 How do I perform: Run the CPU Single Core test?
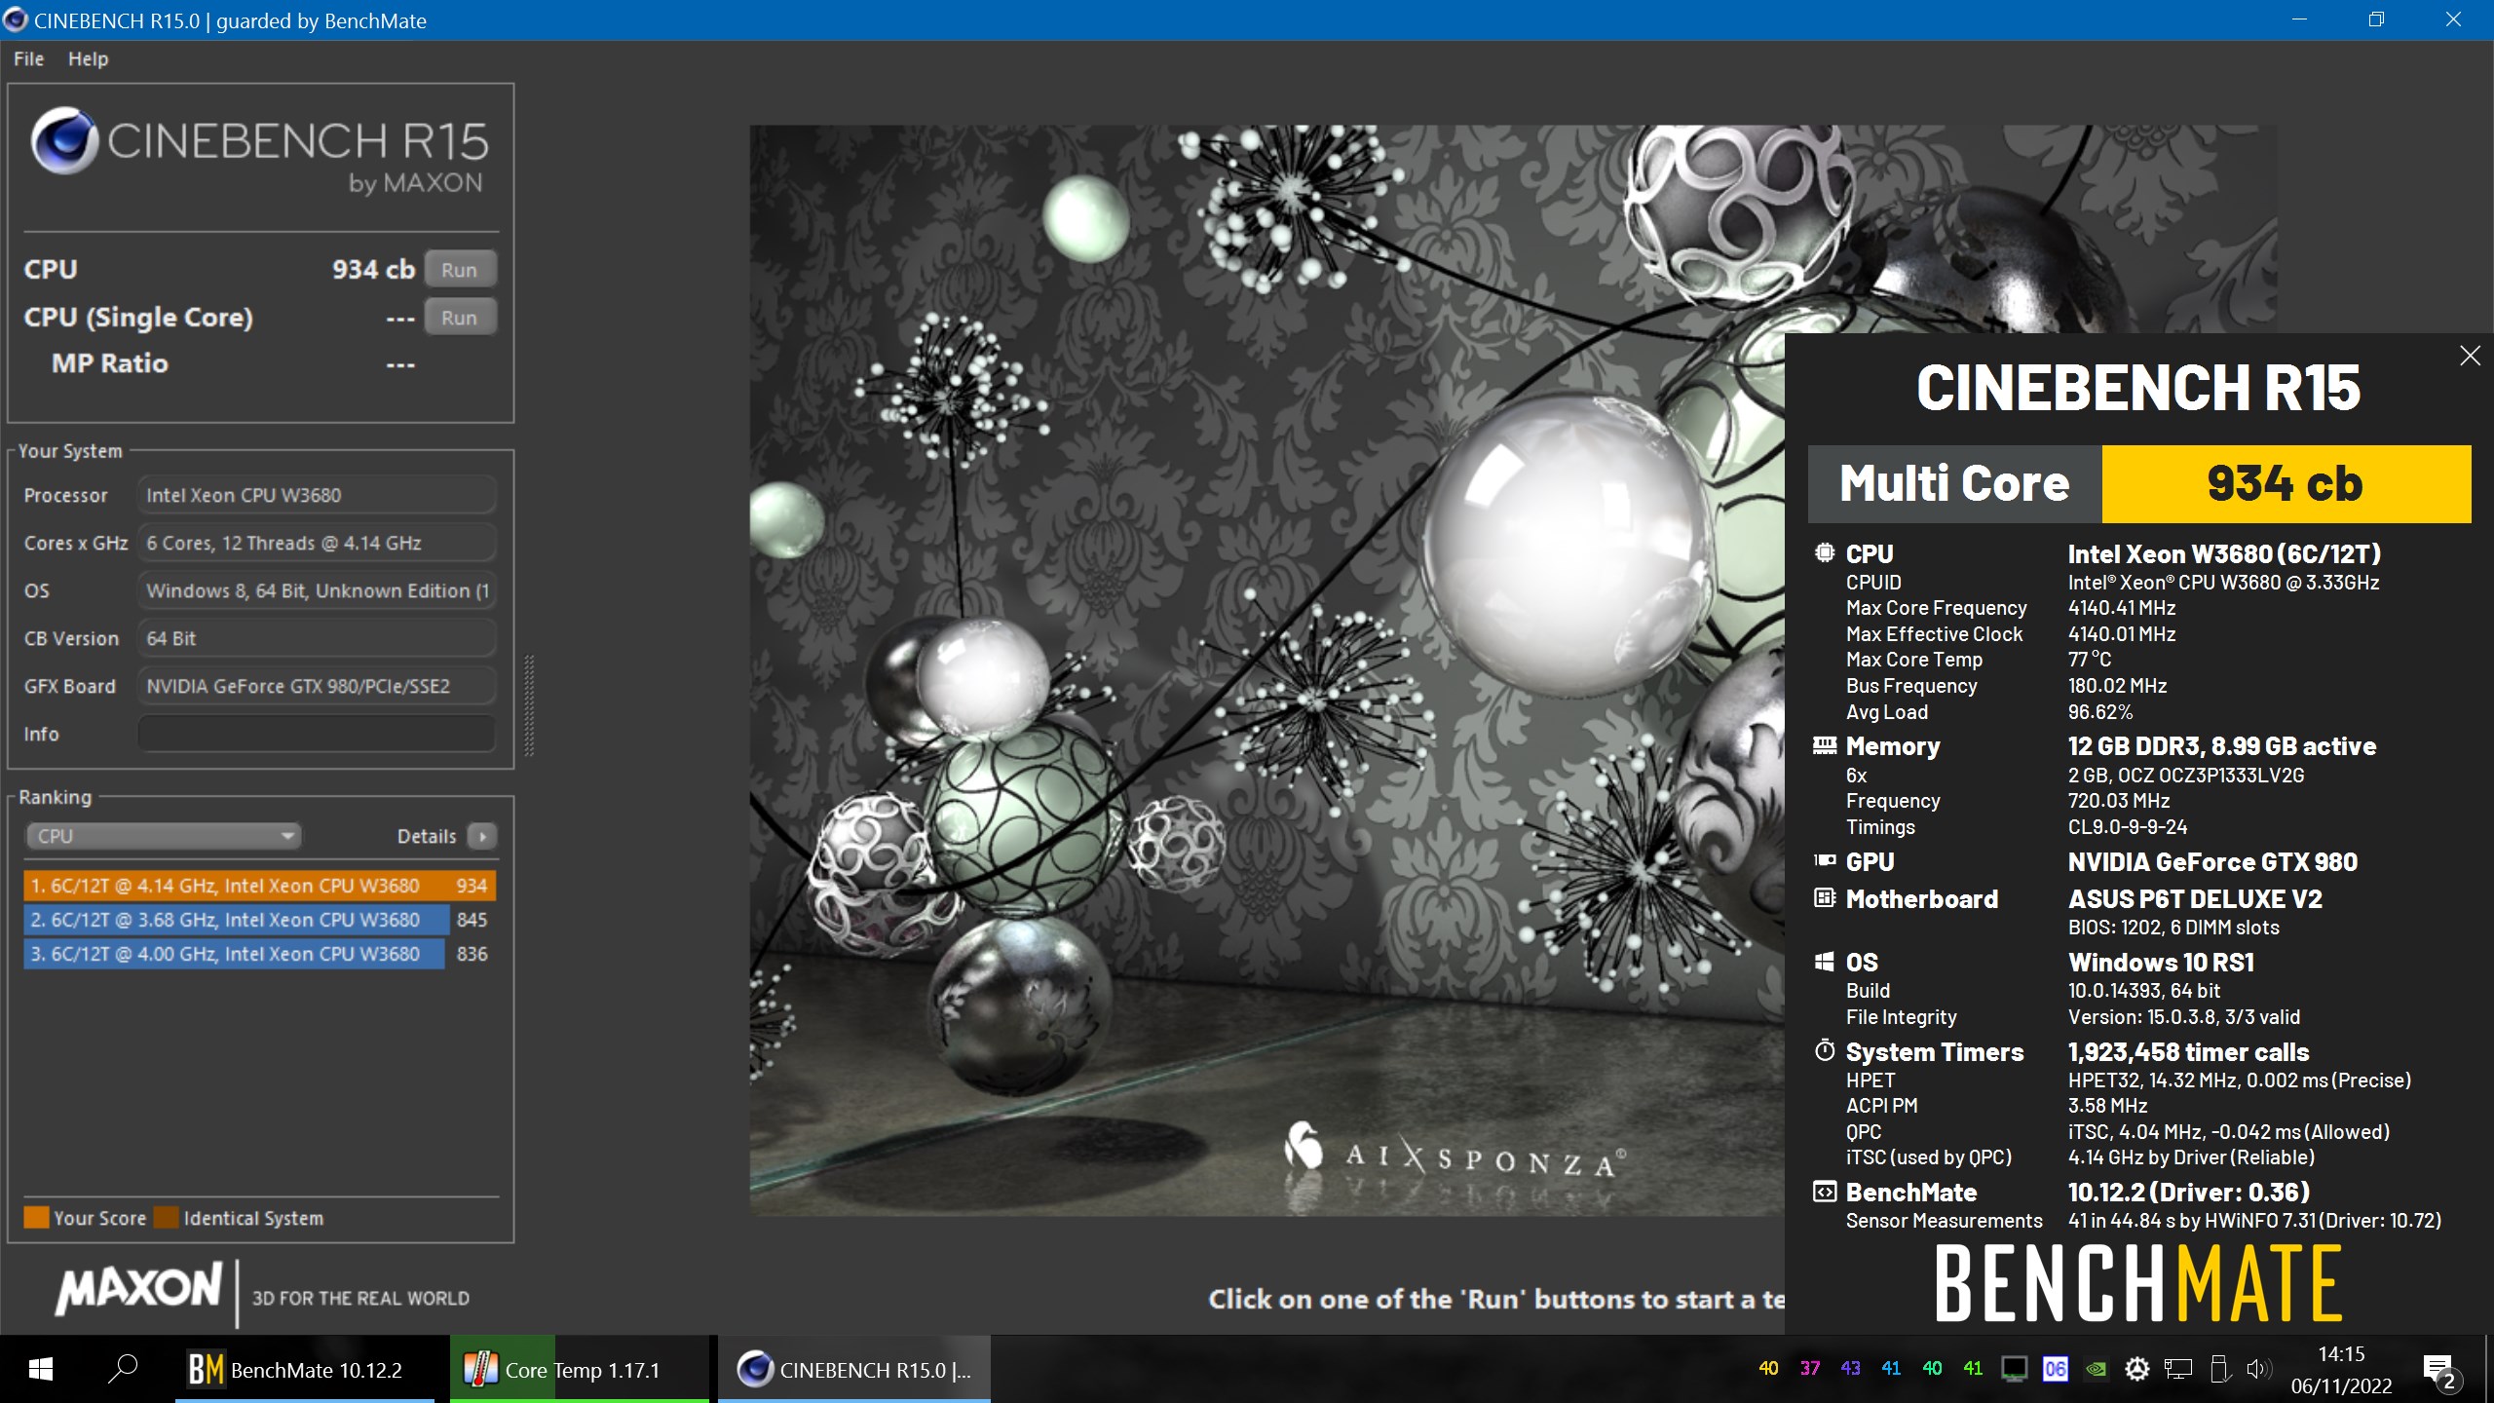[459, 318]
